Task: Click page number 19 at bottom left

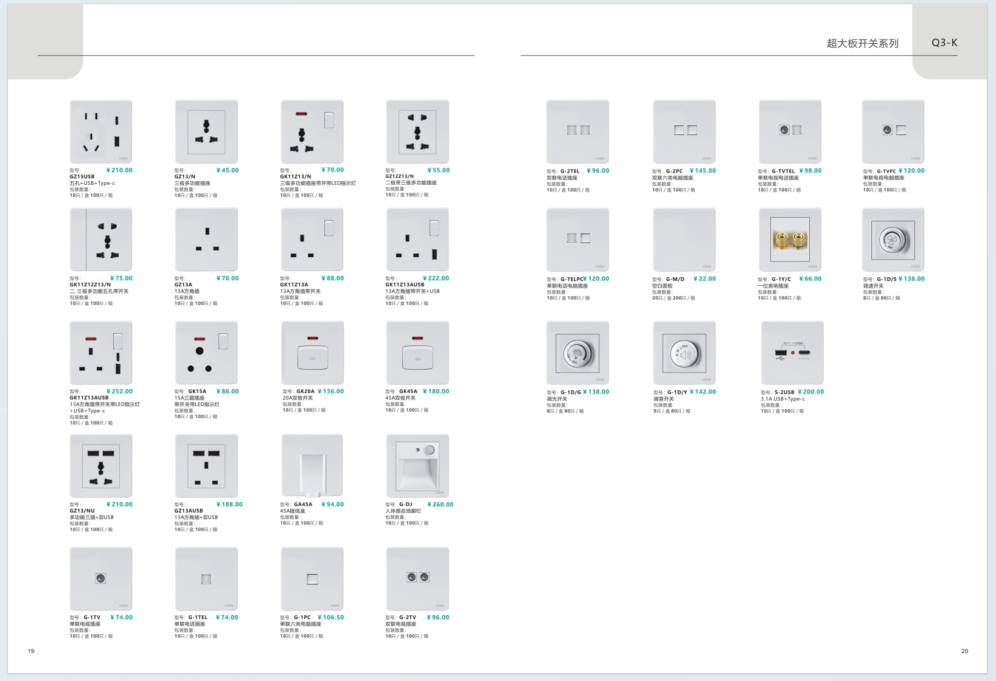Action: (x=31, y=651)
